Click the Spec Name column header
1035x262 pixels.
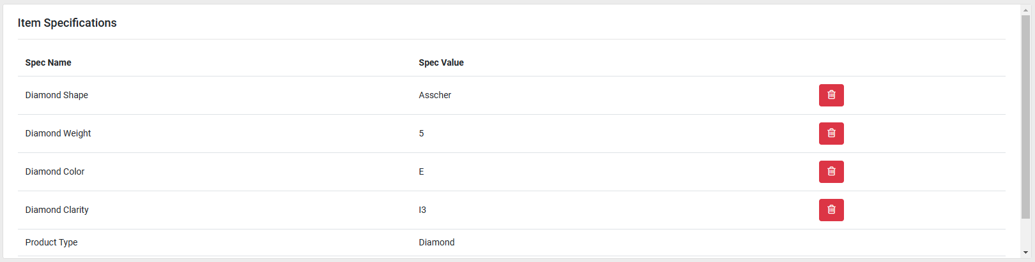[49, 62]
